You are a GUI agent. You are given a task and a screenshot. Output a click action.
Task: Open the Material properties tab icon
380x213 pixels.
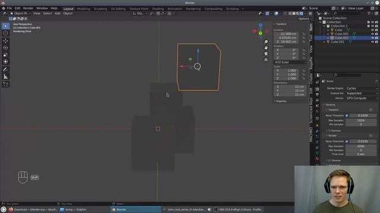(x=317, y=159)
